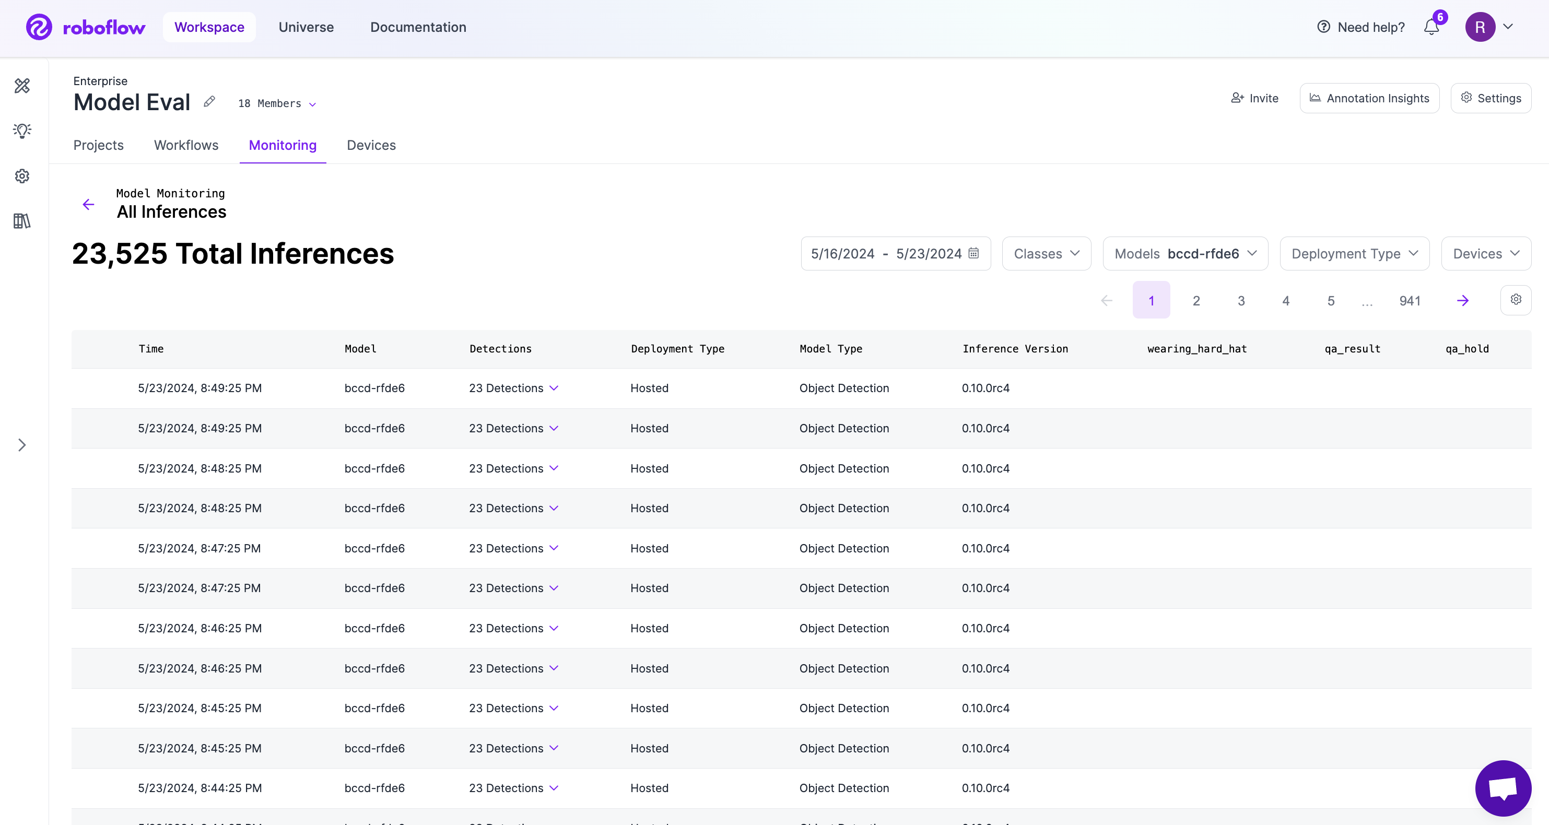Screen dimensions: 1549x825
Task: Click the lightbulb icon in sidebar
Action: tap(22, 131)
